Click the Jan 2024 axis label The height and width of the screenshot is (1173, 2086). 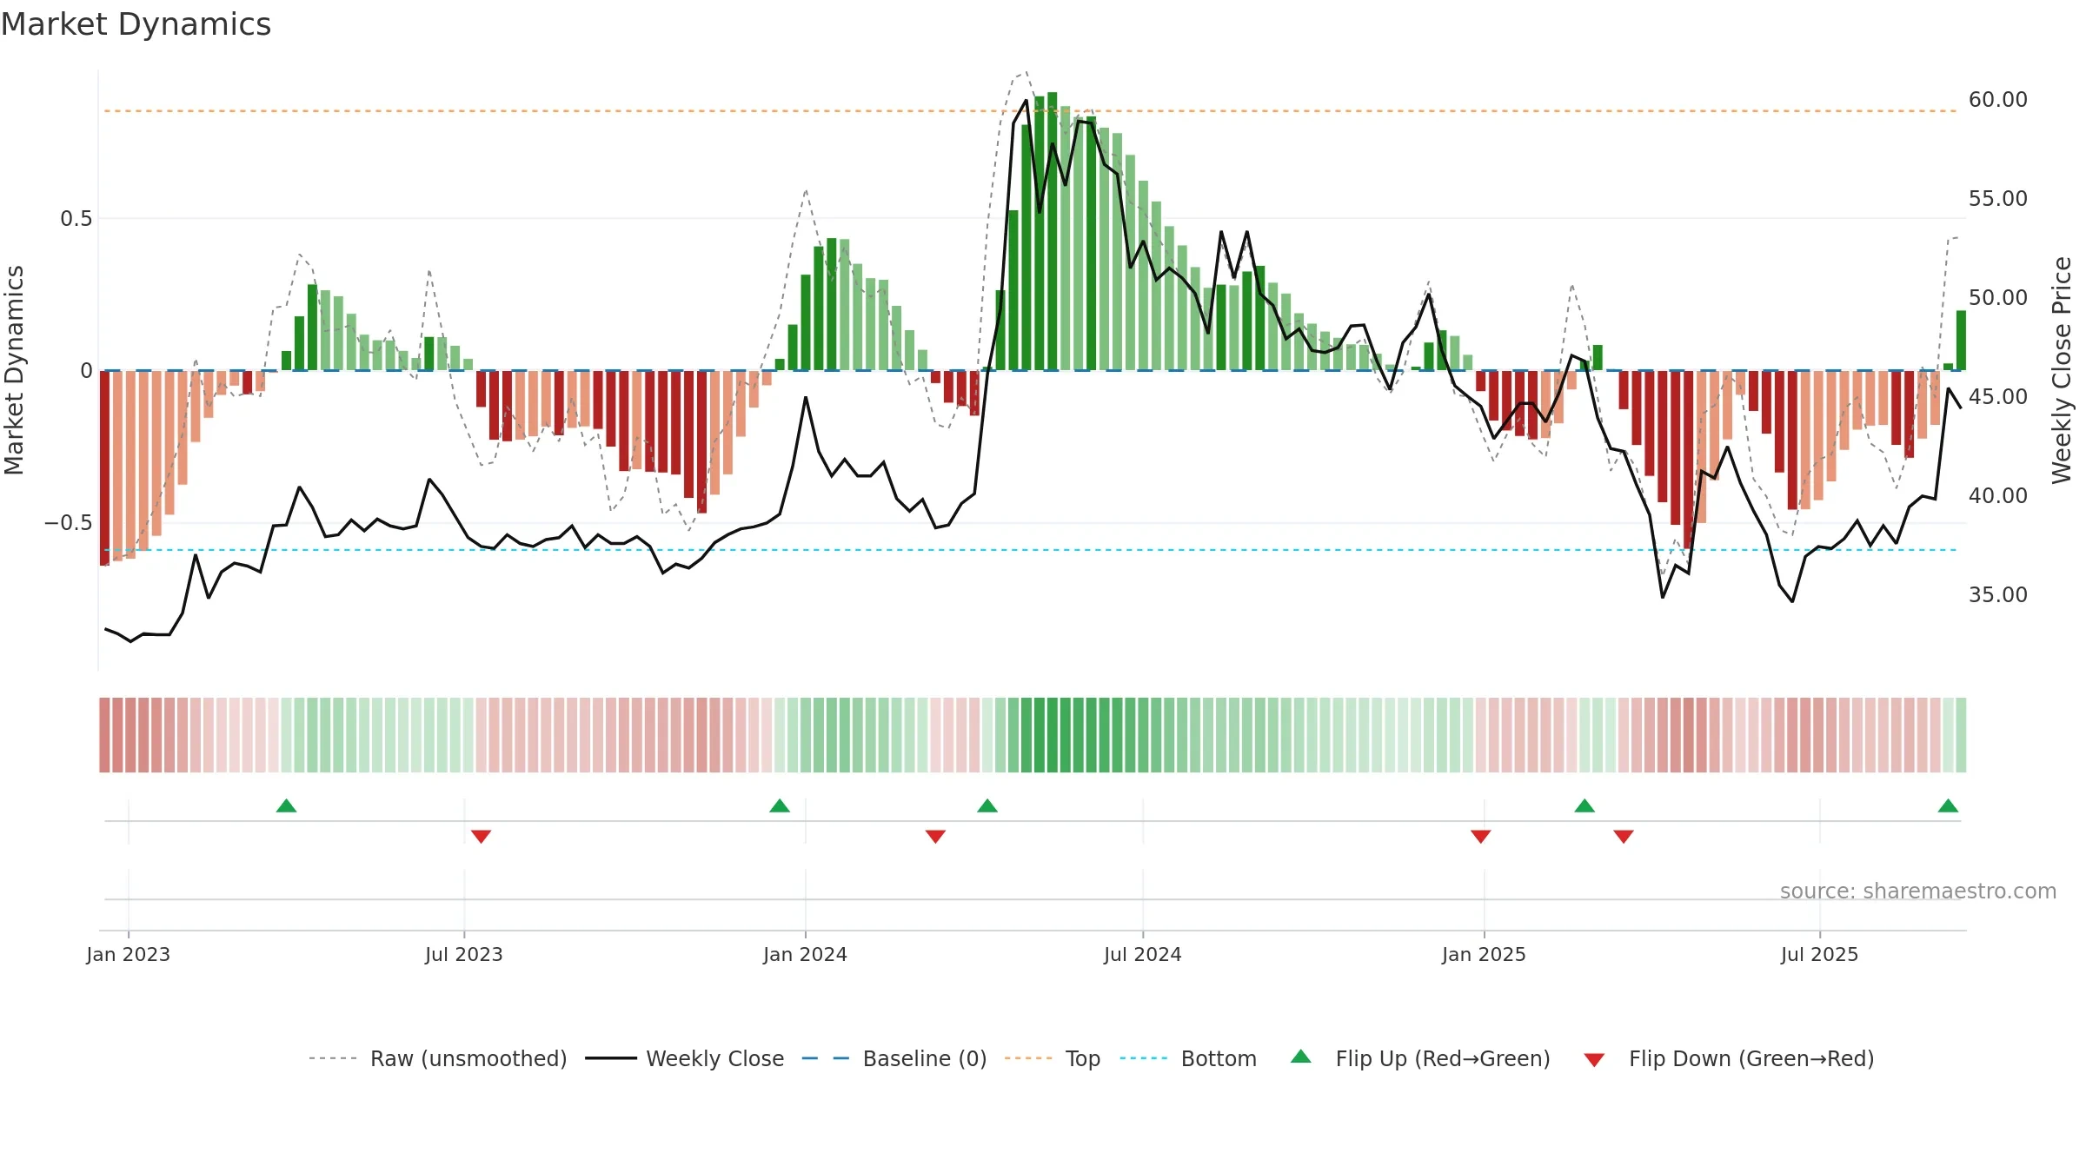(806, 954)
